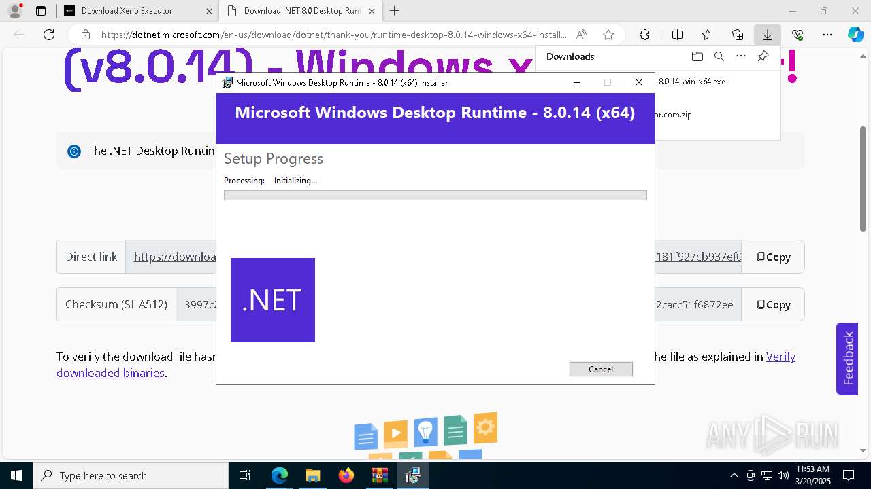Open the notification center
The image size is (871, 489).
849,475
